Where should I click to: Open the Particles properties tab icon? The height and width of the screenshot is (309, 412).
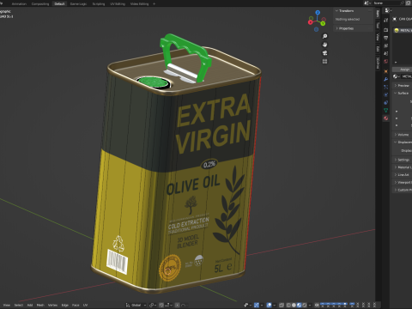pos(386,87)
